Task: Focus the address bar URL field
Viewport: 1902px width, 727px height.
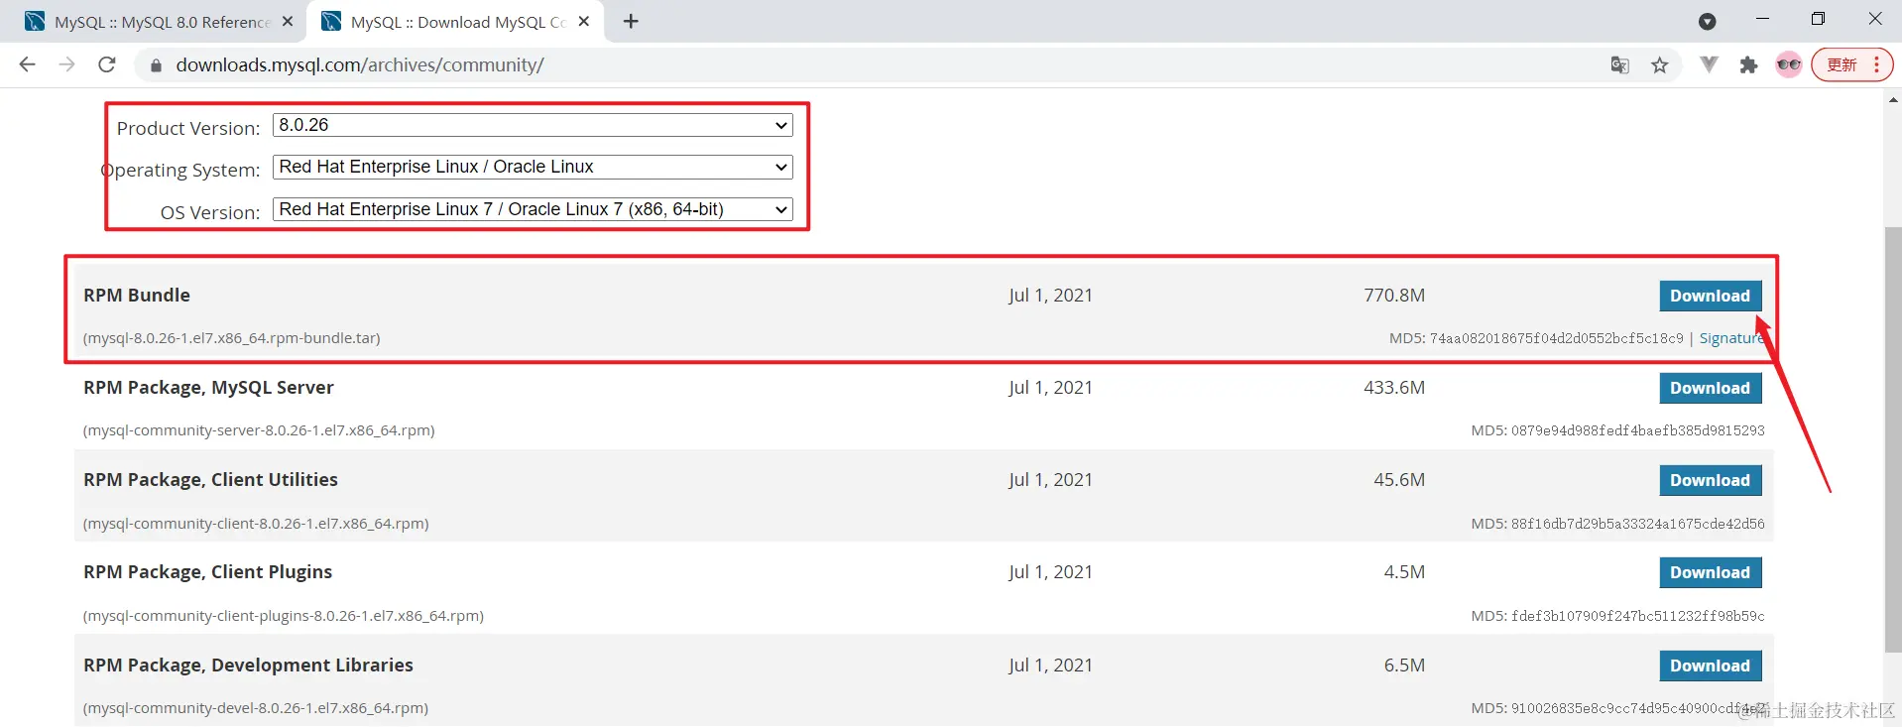Action: point(873,64)
